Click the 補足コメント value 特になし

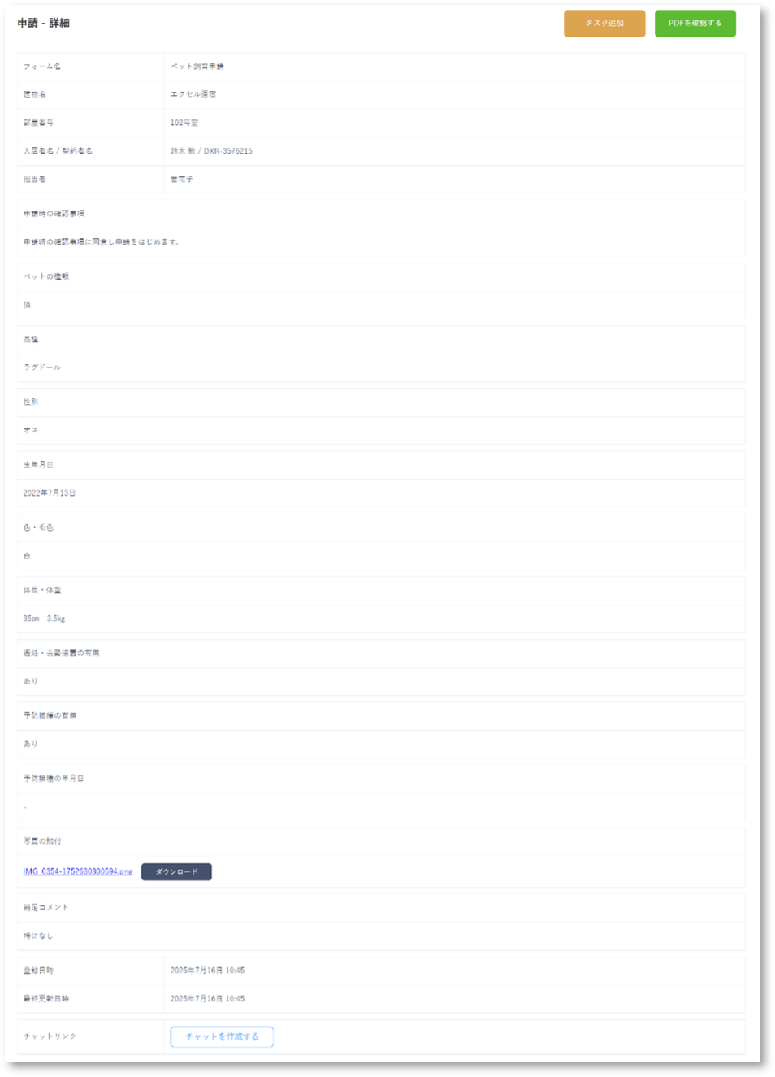point(38,936)
